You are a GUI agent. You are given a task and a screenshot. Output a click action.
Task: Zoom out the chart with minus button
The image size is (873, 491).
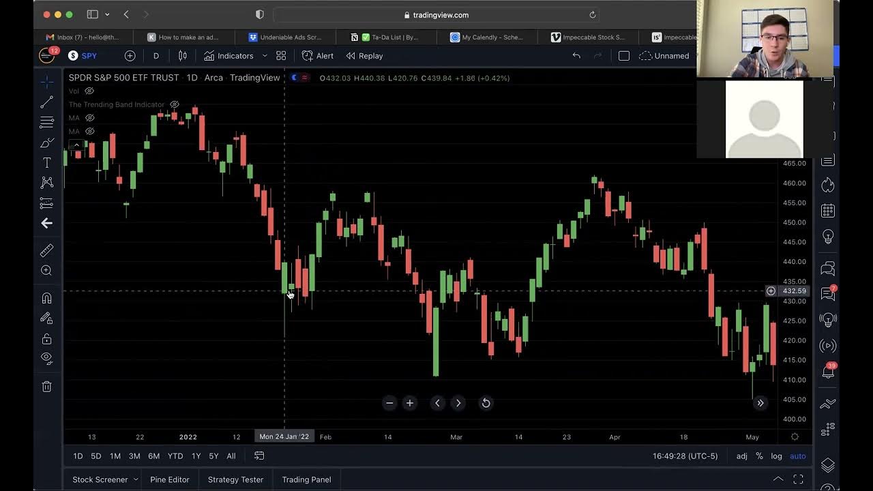click(x=389, y=403)
